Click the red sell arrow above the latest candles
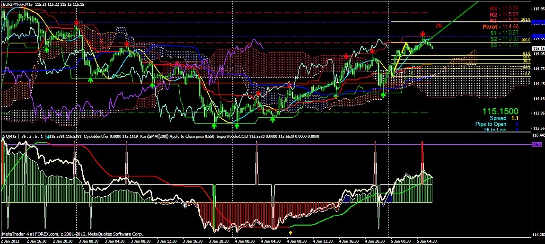545x244 pixels. (422, 34)
